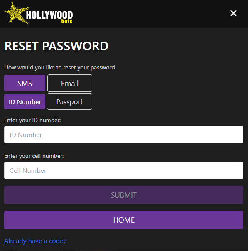Choose ID Number identification option

[25, 102]
